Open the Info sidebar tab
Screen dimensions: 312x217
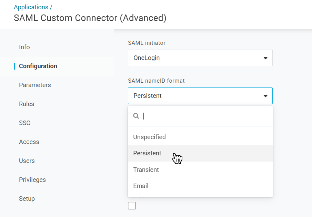pos(24,47)
